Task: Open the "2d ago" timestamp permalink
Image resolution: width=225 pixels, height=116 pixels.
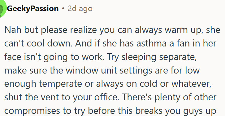Action: (80, 9)
